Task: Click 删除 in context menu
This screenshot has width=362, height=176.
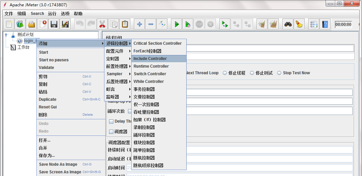Action: point(71,115)
